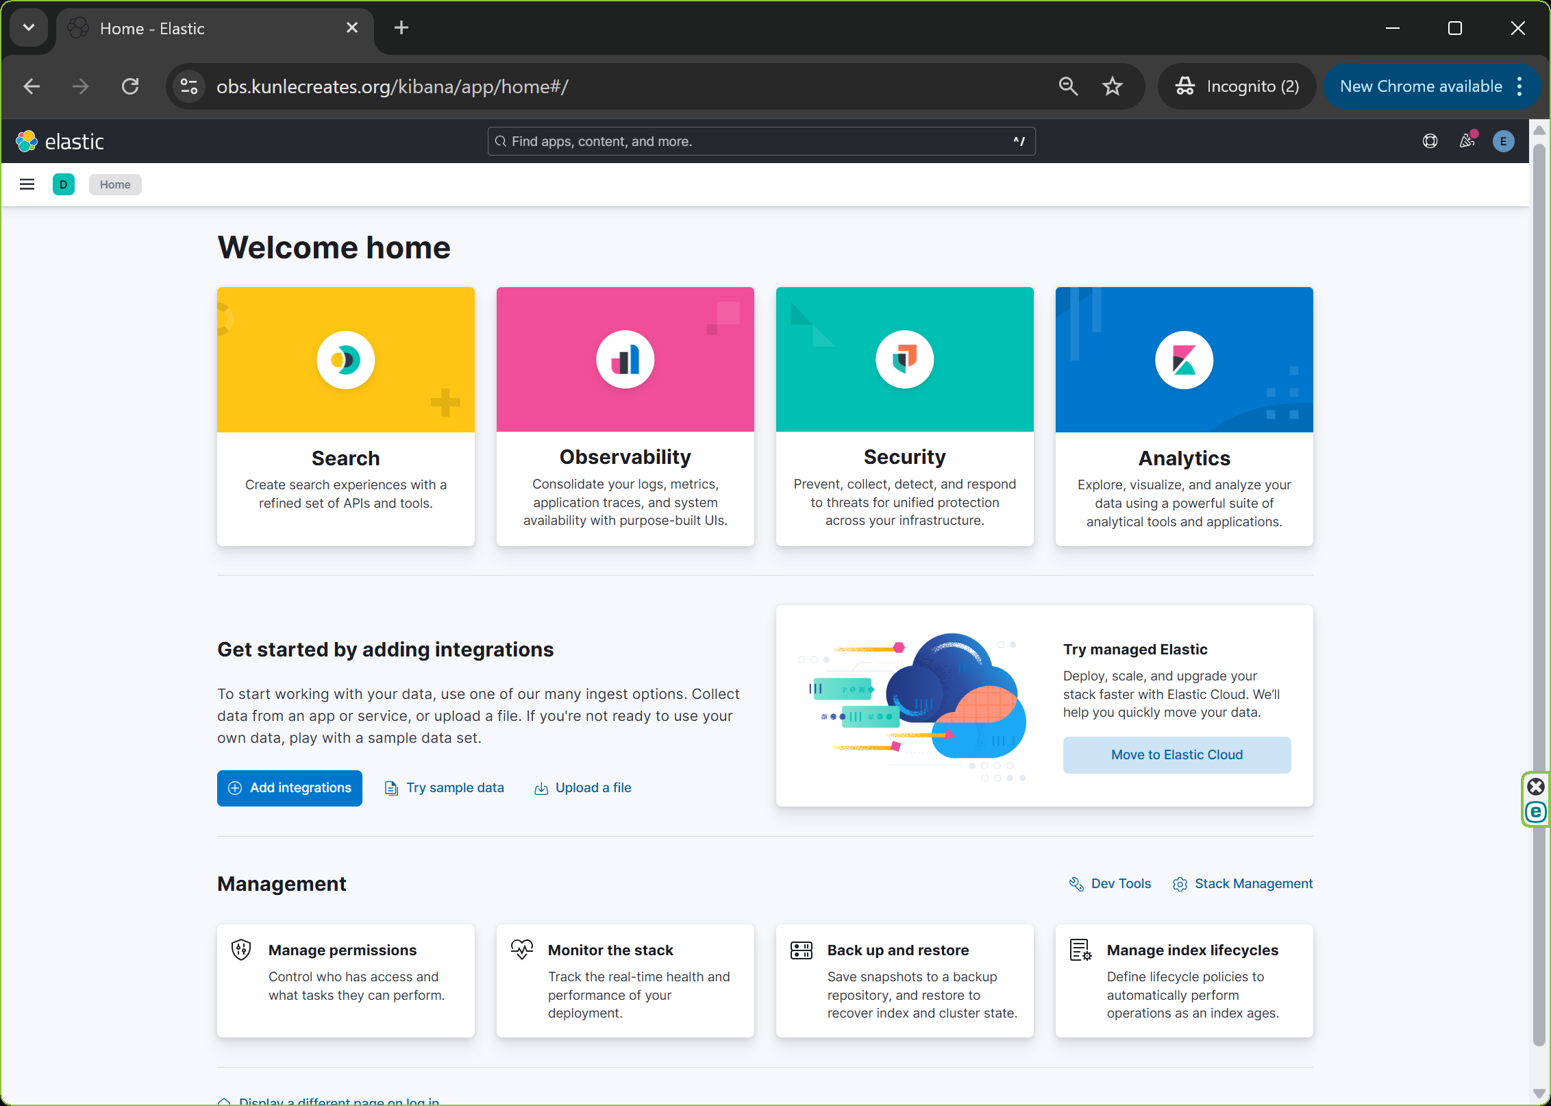This screenshot has height=1106, width=1551.
Task: Open the Dev Tools link
Action: pos(1121,884)
